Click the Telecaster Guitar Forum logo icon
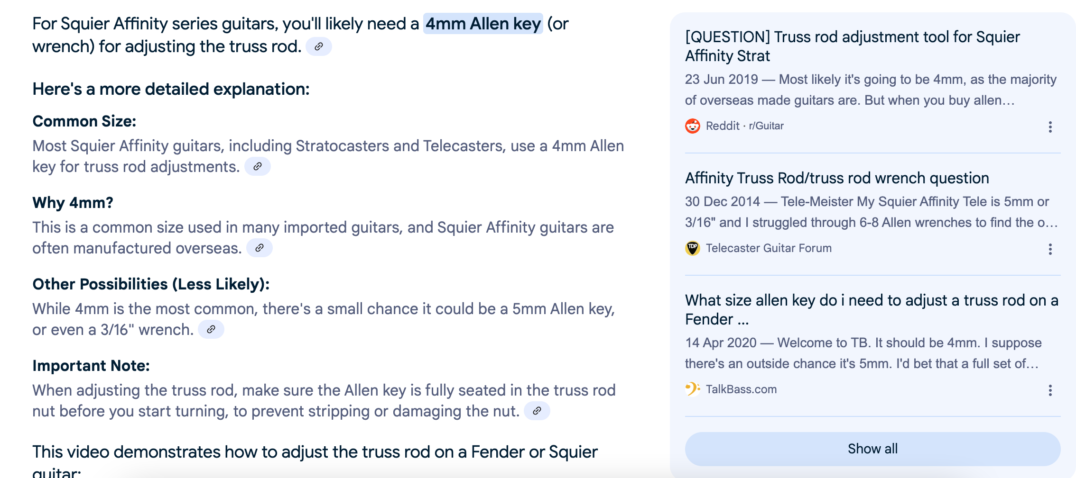 point(693,248)
